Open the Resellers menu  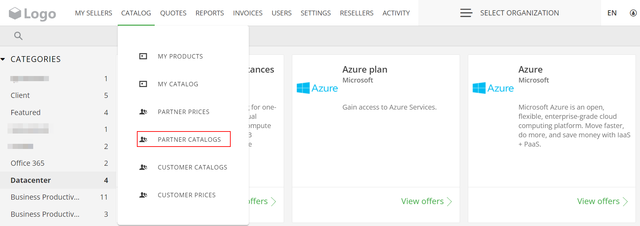coord(357,13)
